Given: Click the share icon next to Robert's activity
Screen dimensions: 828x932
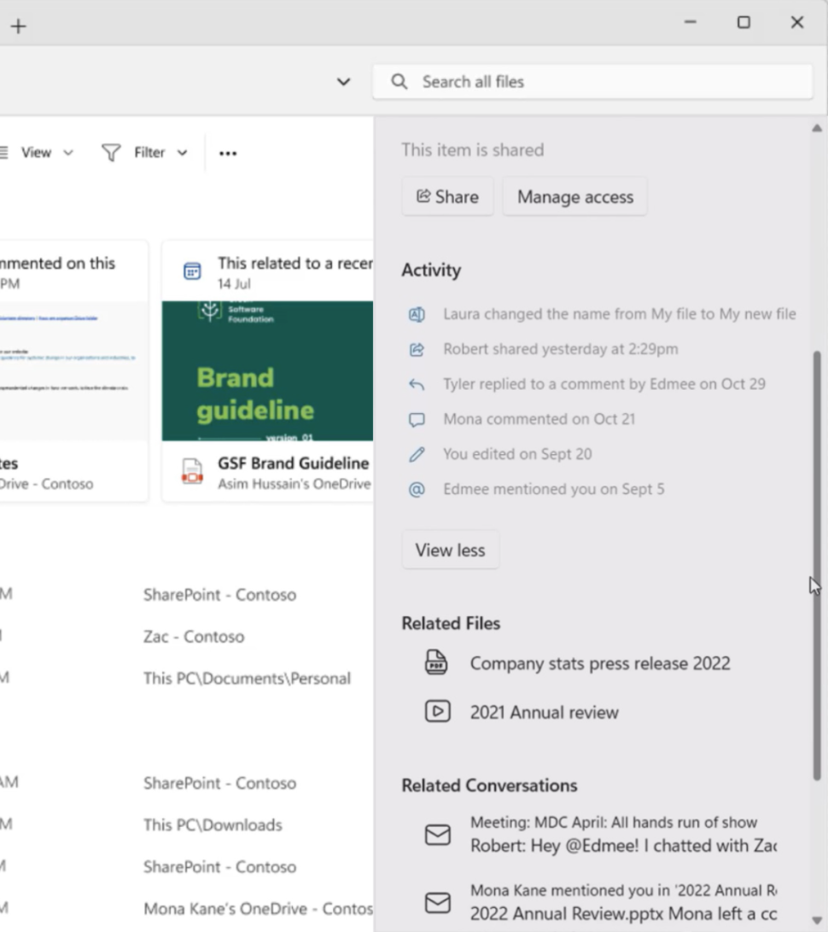Looking at the screenshot, I should [417, 349].
